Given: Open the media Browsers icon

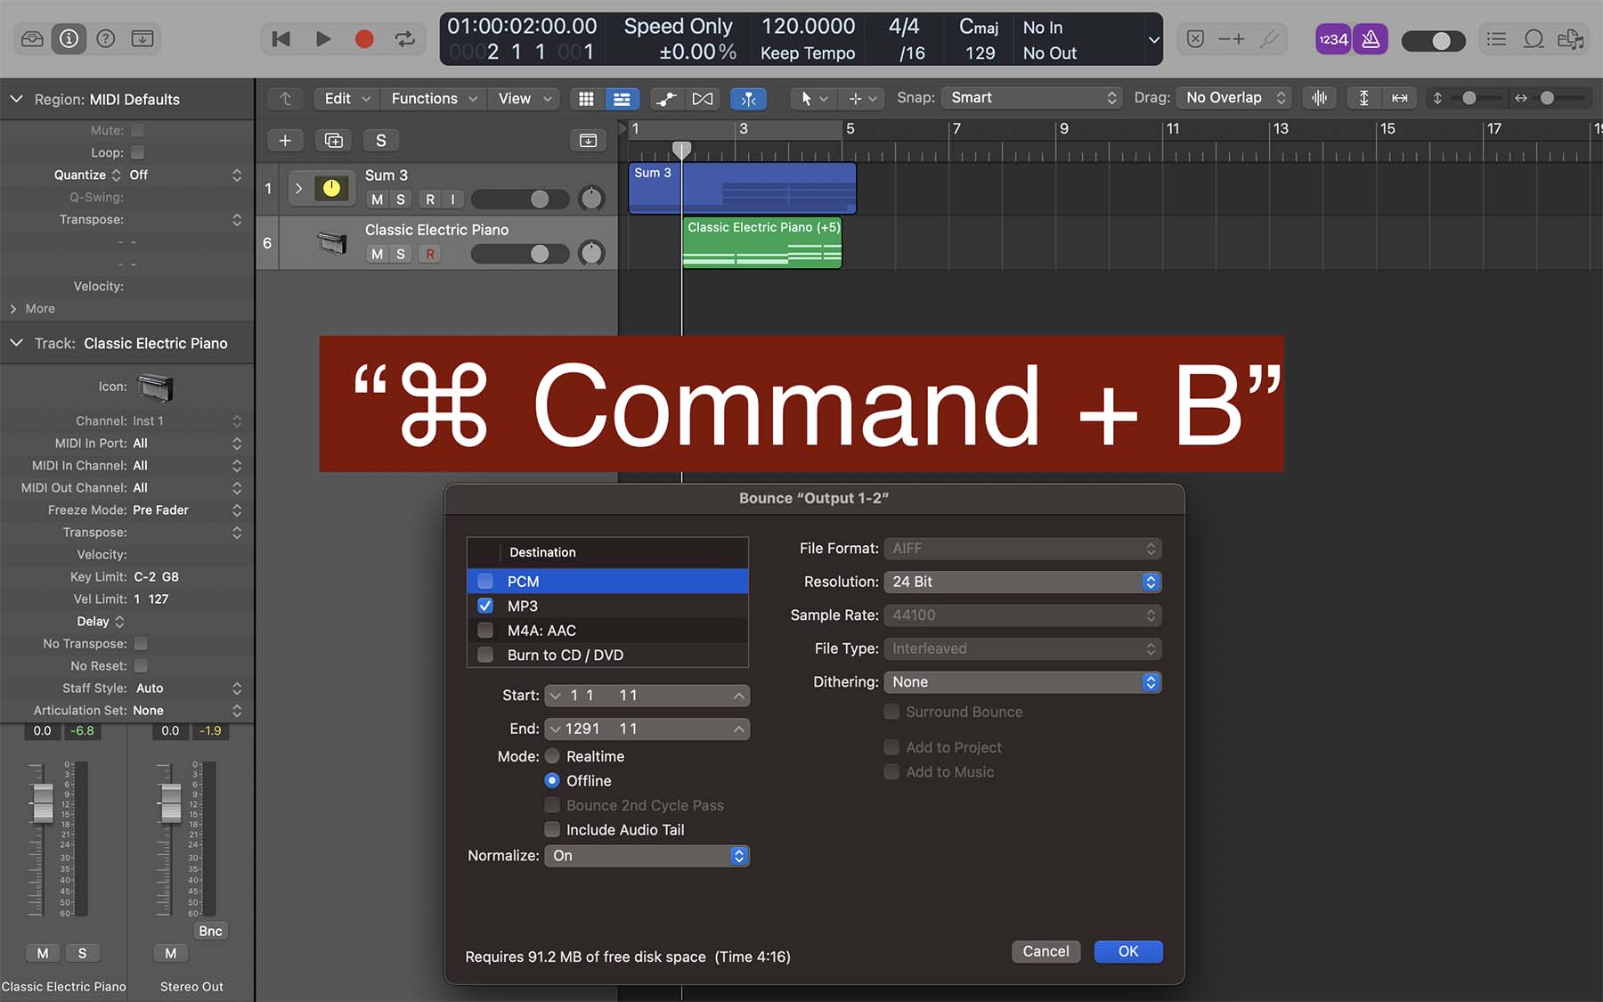Looking at the screenshot, I should click(x=1570, y=39).
